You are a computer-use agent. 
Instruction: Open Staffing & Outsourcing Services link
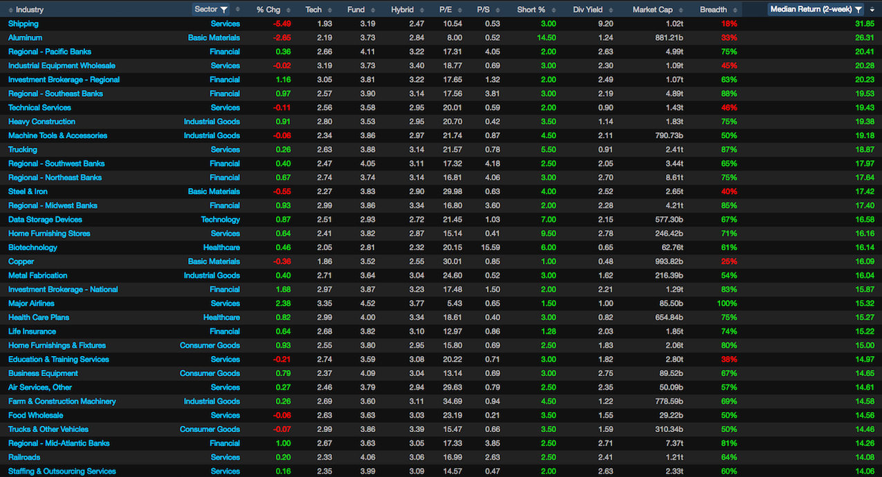(62, 471)
